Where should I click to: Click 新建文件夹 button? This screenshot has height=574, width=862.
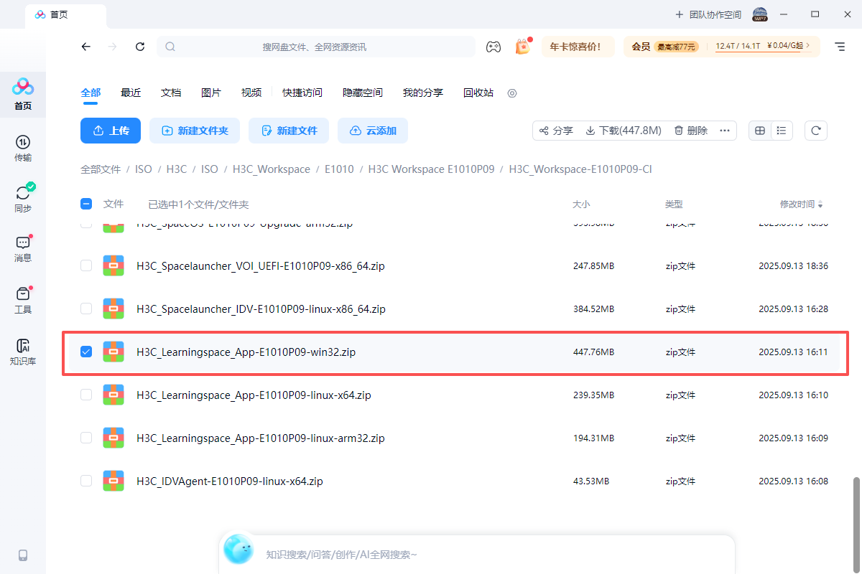coord(195,131)
